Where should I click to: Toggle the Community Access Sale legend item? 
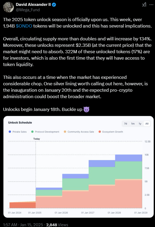click(79, 132)
